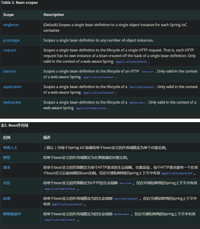Click ApplicationContext code in request row
The width and height of the screenshot is (200, 229).
(x=131, y=62)
